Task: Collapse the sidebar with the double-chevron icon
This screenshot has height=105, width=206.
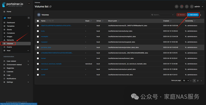Action: coord(29,3)
